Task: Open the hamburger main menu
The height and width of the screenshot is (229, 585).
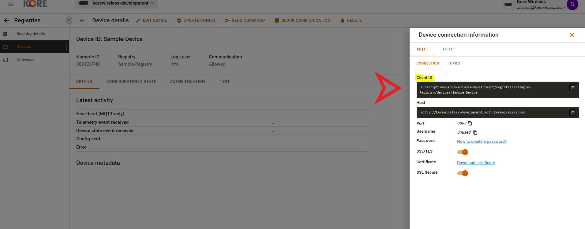Action: tap(11, 4)
